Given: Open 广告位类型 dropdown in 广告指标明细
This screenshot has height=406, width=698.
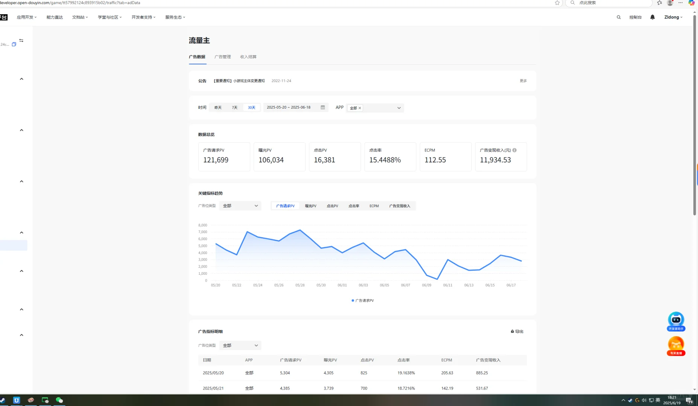Looking at the screenshot, I should (x=240, y=345).
